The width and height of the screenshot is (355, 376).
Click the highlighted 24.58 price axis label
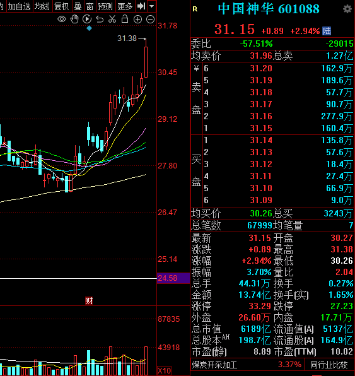(x=173, y=278)
